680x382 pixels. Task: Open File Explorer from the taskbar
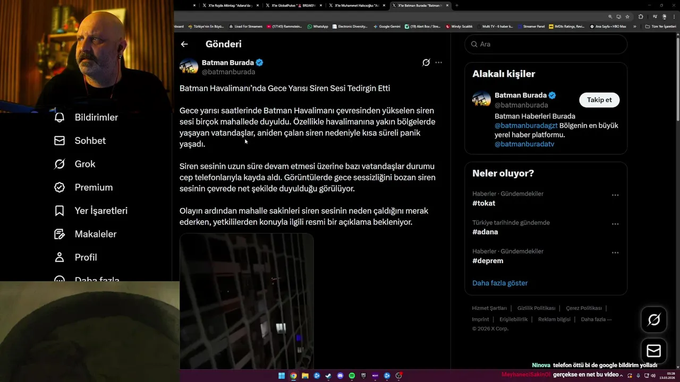click(x=305, y=376)
